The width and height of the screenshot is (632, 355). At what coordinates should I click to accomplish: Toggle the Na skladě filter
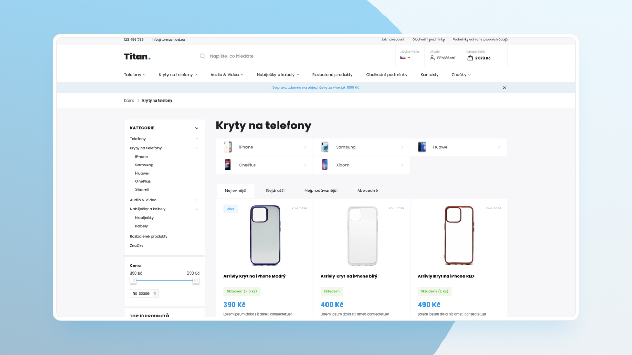point(144,293)
